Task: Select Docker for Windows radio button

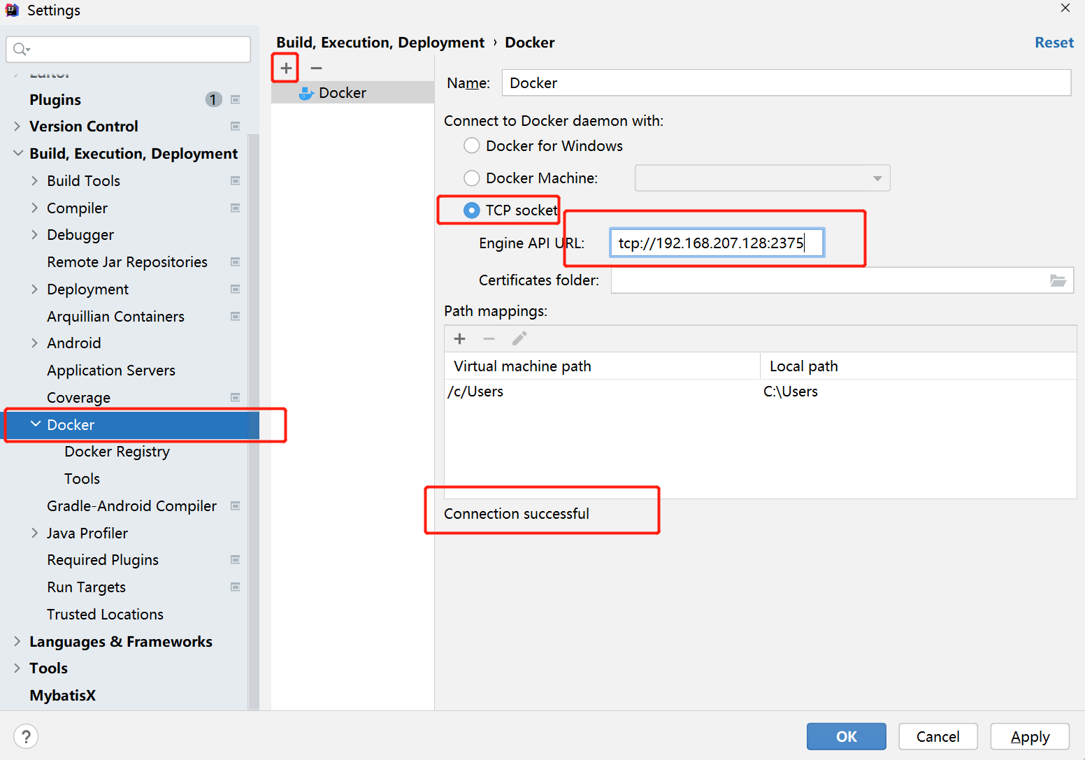Action: [x=472, y=145]
